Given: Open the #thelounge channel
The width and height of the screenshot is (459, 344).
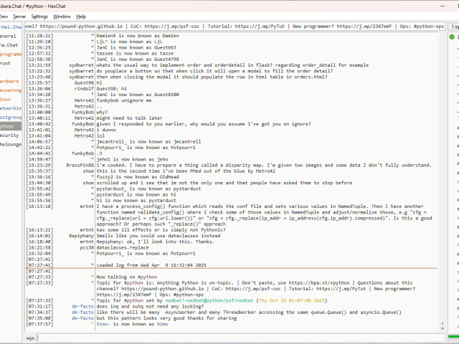Looking at the screenshot, I should click(x=10, y=143).
